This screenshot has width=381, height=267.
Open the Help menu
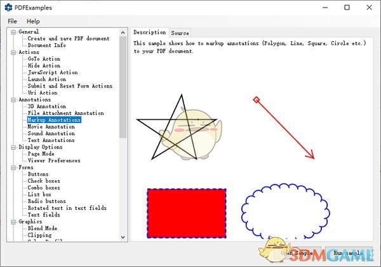click(x=33, y=22)
